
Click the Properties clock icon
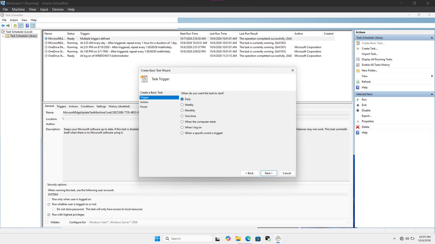tap(358, 121)
